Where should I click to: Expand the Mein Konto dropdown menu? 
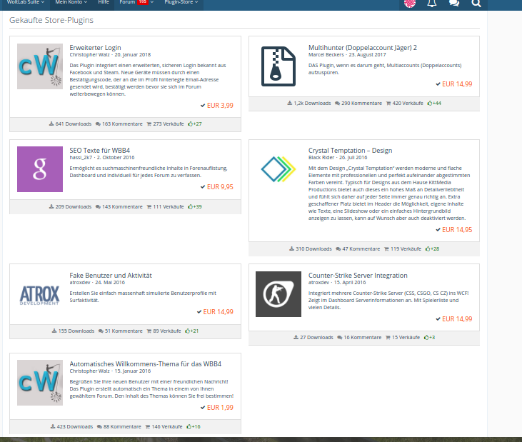point(71,3)
